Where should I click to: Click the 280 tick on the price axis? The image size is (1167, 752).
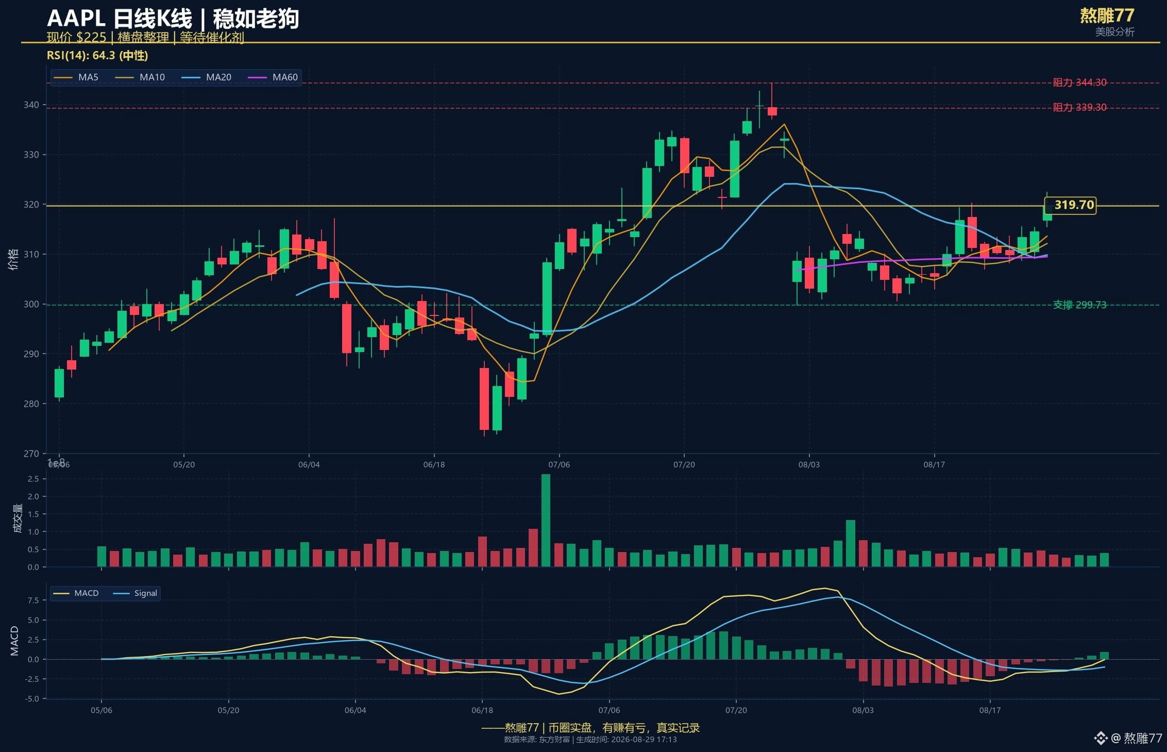click(x=31, y=404)
